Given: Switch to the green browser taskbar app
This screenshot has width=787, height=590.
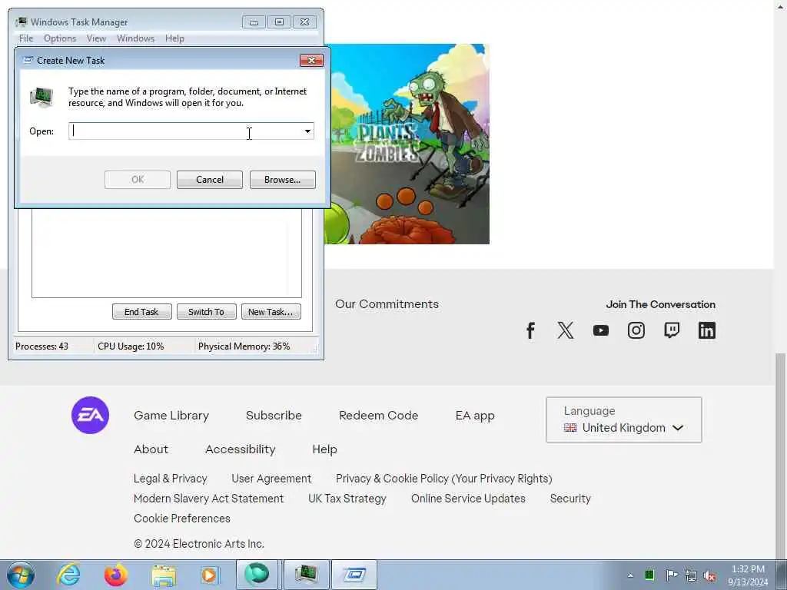Looking at the screenshot, I should click(x=257, y=575).
